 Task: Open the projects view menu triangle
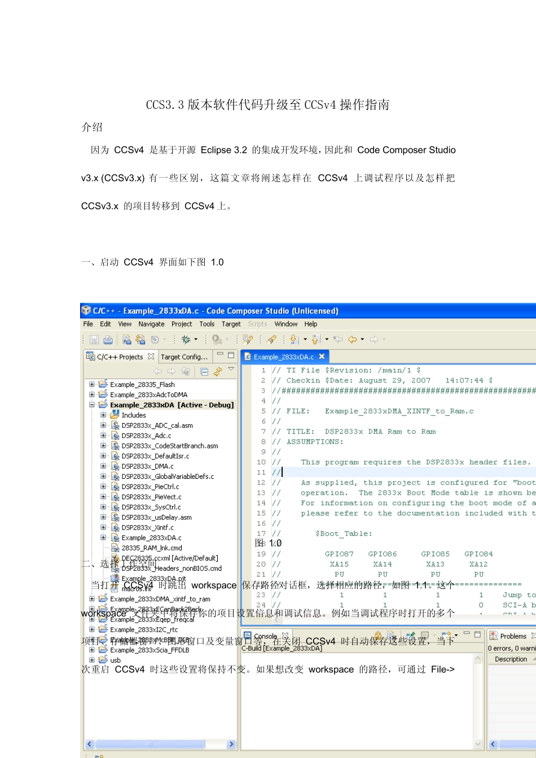[231, 369]
